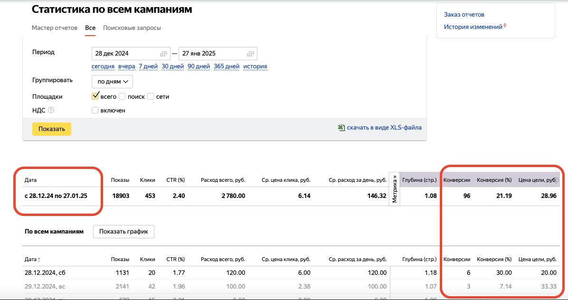The height and width of the screenshot is (300, 568).
Task: Toggle the 'всего' площадки checkbox
Action: tap(95, 96)
